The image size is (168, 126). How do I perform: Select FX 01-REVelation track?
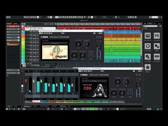35,65
